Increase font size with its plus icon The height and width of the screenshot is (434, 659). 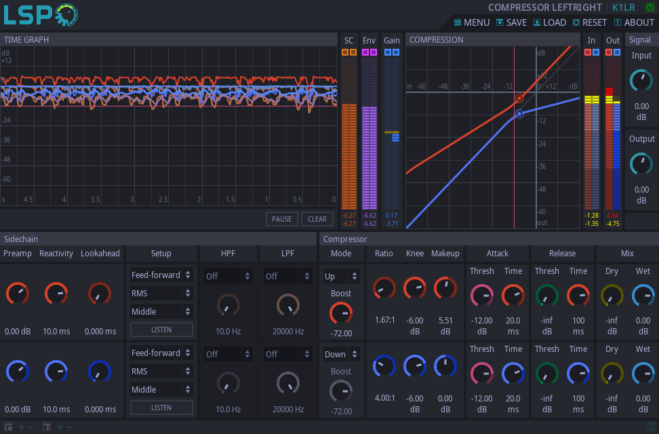pyautogui.click(x=60, y=427)
